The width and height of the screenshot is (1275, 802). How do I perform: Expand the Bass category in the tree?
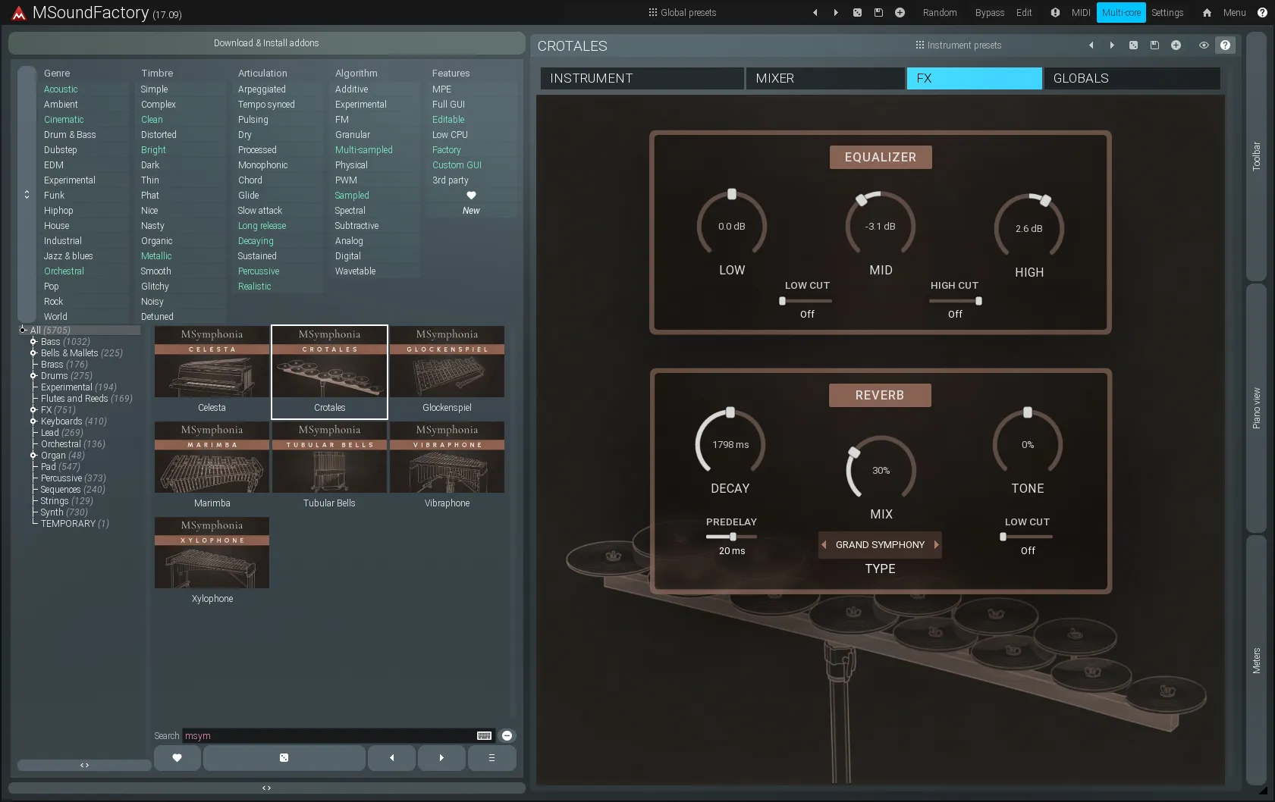pyautogui.click(x=33, y=342)
